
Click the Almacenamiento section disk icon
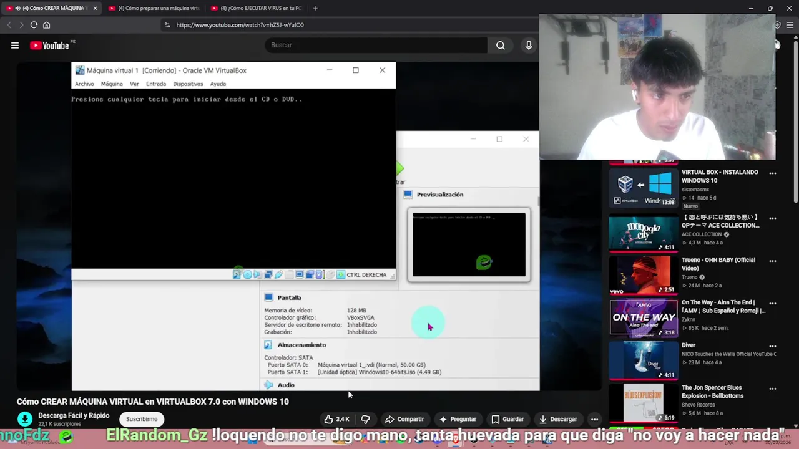pos(268,345)
